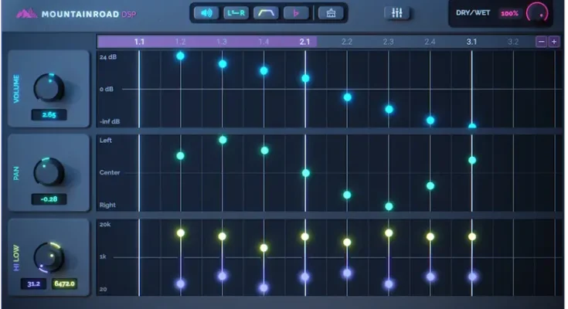This screenshot has height=309, width=568.
Task: Click the Pan knob
Action: pyautogui.click(x=49, y=171)
